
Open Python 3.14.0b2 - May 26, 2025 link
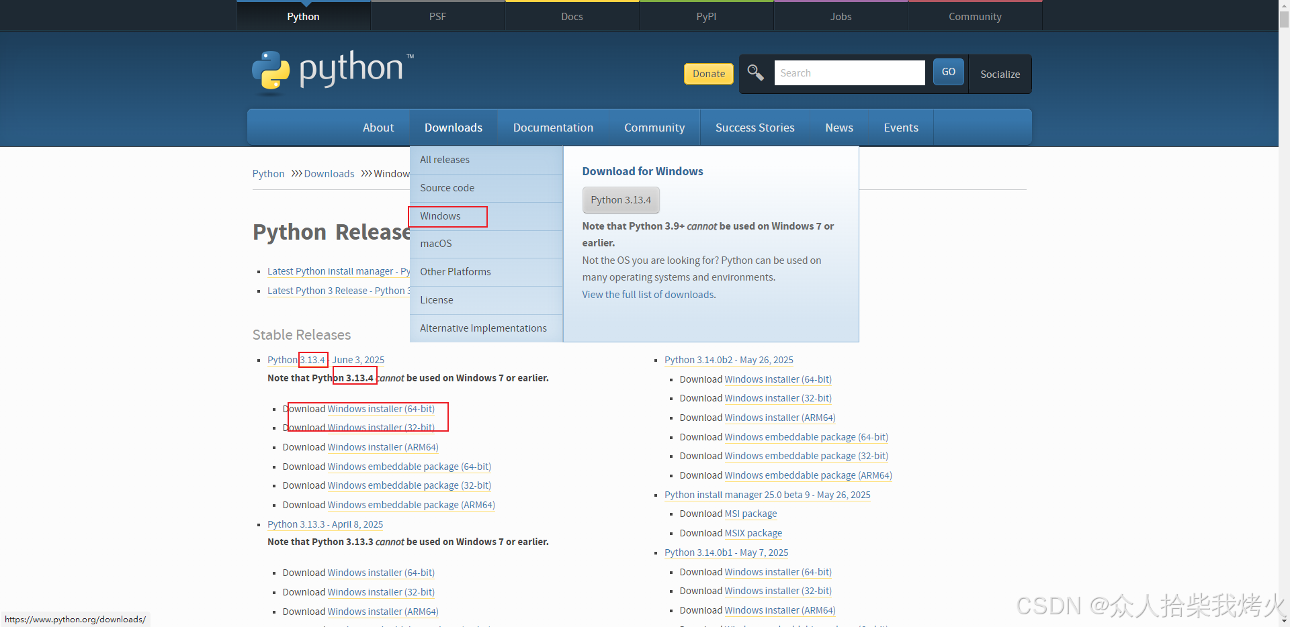(x=729, y=360)
